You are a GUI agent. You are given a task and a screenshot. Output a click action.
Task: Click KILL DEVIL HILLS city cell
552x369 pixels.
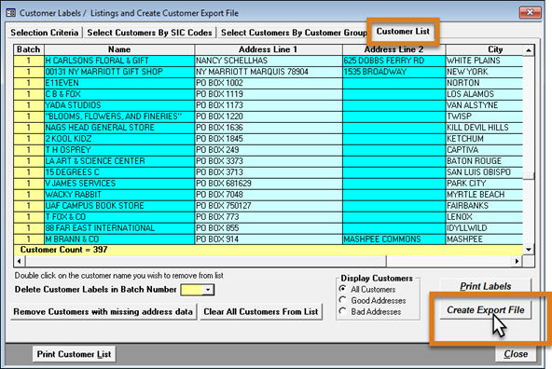[485, 128]
